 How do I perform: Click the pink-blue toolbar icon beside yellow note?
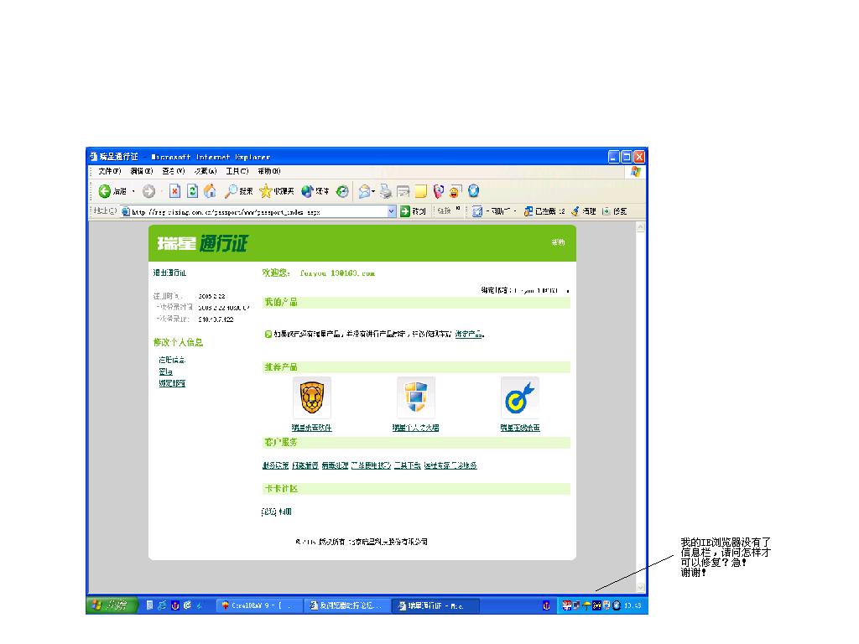[x=438, y=191]
